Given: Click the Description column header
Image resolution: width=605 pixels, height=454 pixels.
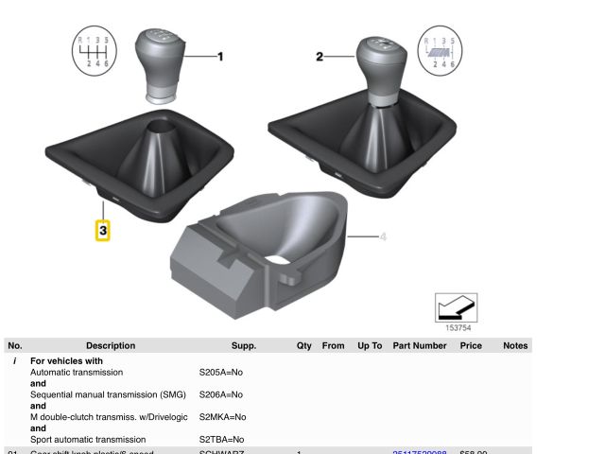Looking at the screenshot, I should (111, 346).
